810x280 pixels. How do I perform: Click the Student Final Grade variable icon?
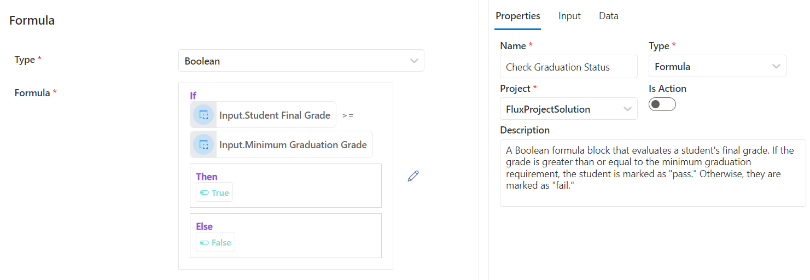pyautogui.click(x=203, y=115)
